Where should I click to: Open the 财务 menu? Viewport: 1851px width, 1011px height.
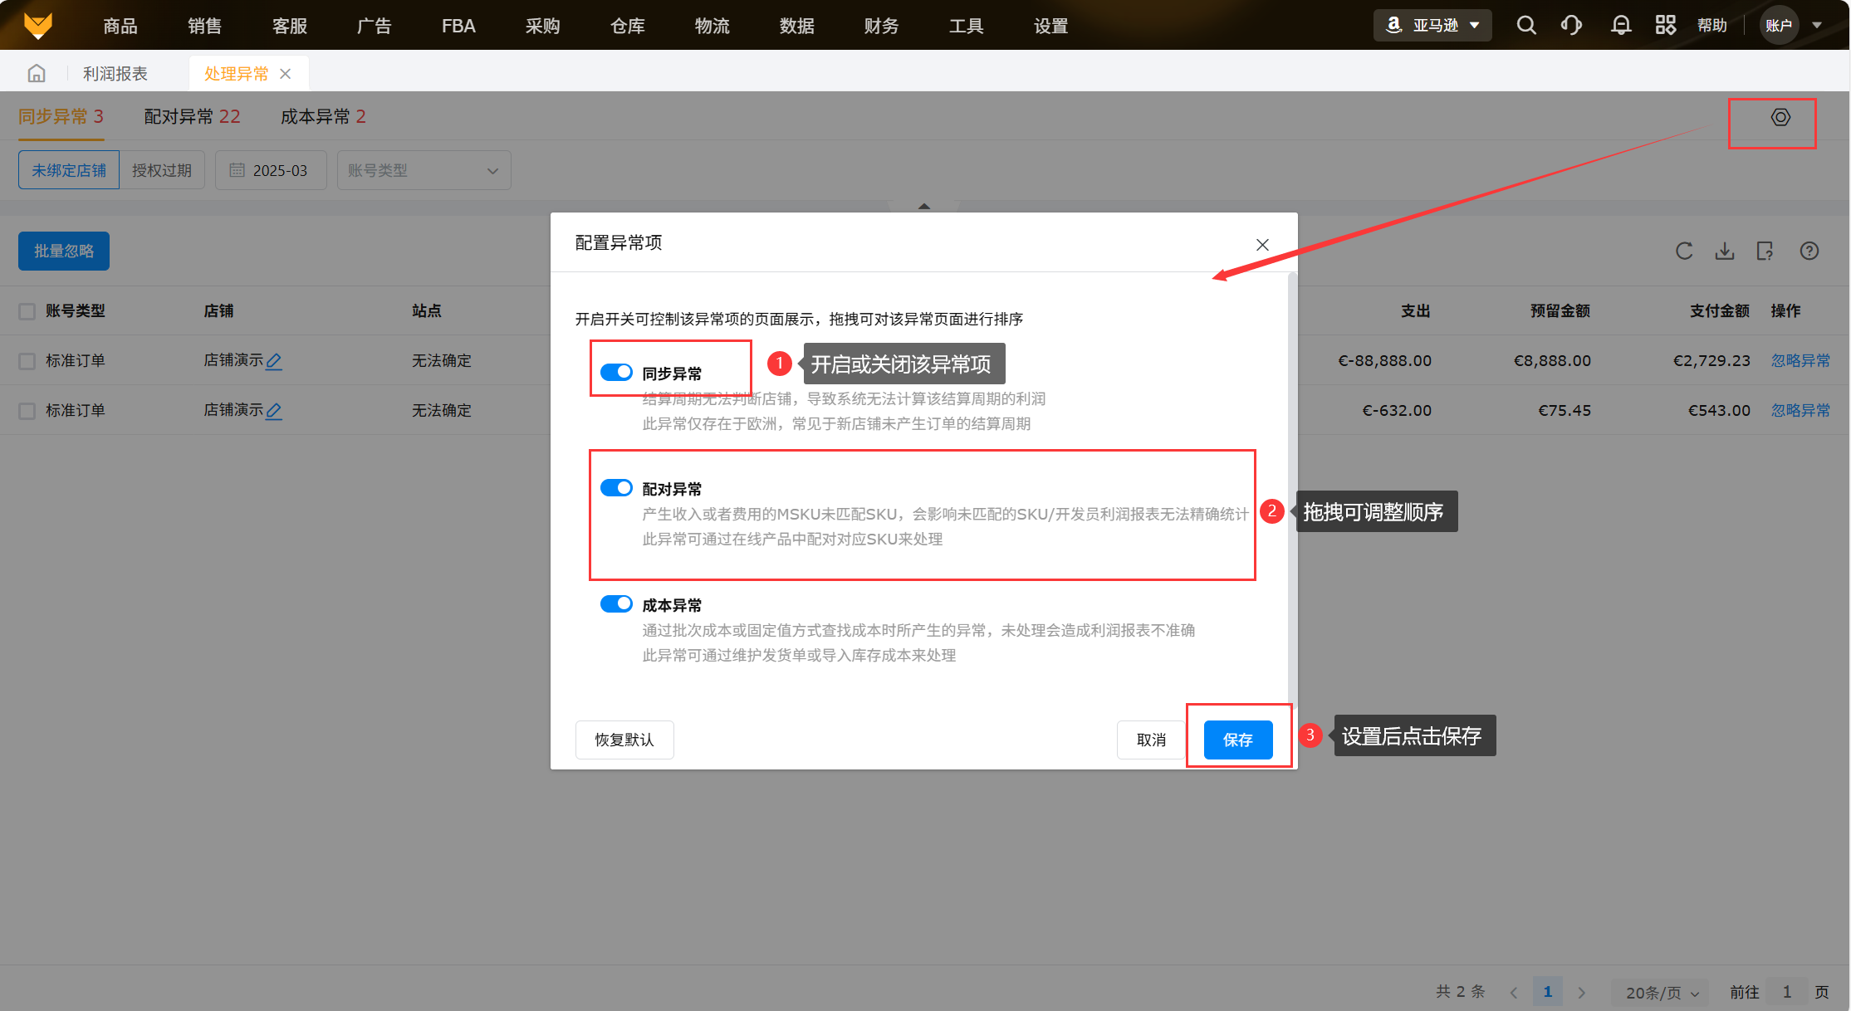coord(881,26)
